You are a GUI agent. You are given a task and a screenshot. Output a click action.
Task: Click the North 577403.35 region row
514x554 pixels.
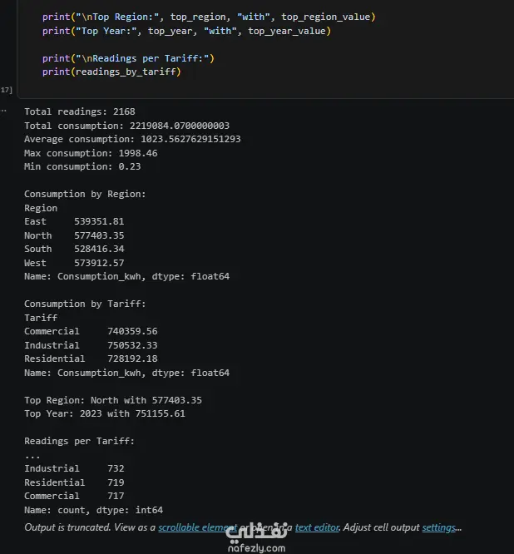[x=74, y=235]
